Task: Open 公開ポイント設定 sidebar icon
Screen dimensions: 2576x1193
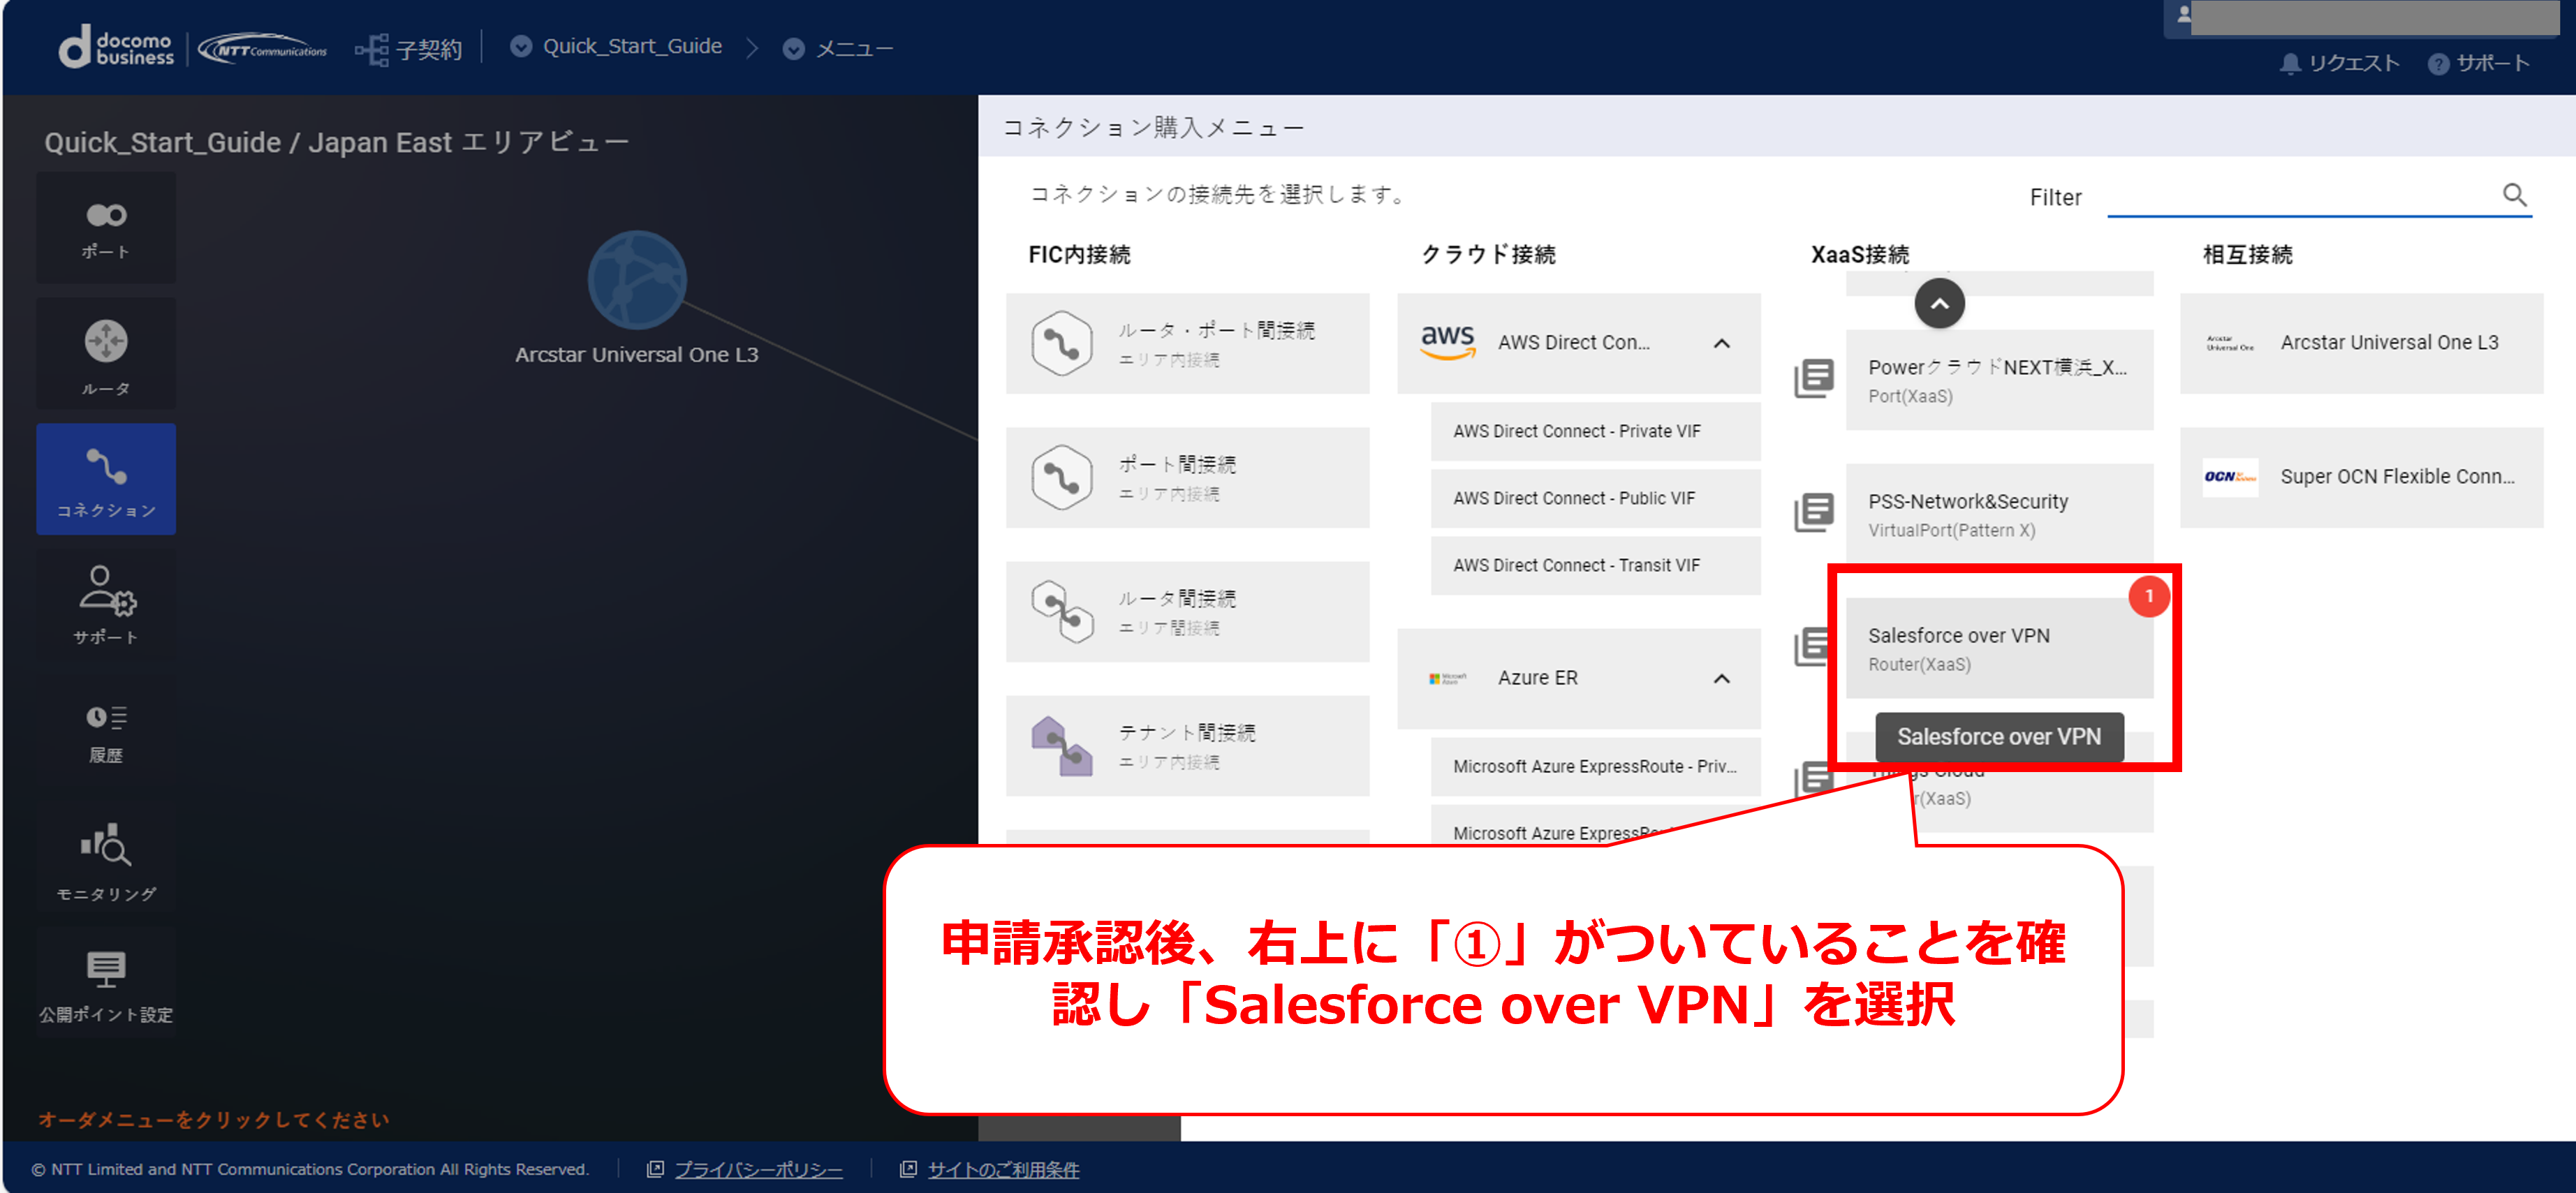Action: coord(106,983)
